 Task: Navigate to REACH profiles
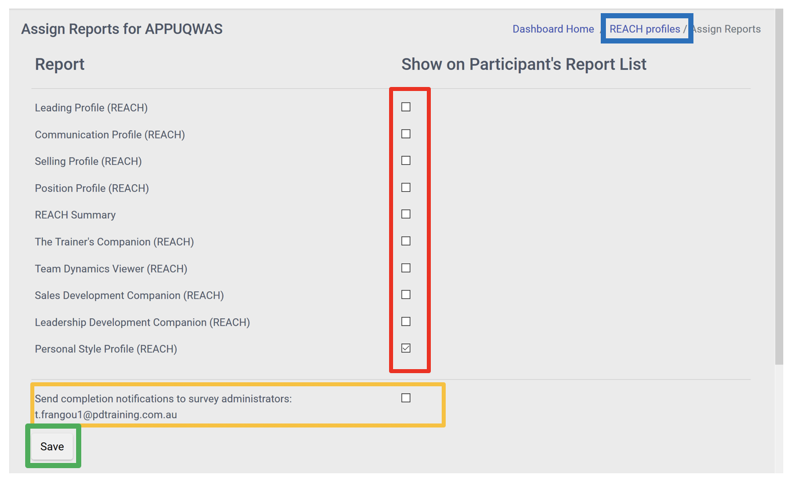[644, 29]
